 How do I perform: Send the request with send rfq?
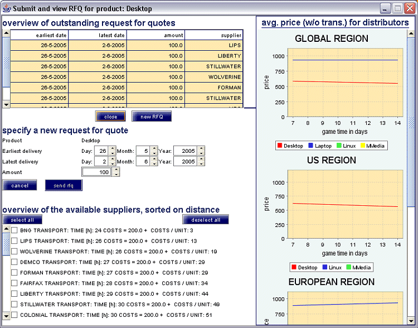(x=64, y=185)
